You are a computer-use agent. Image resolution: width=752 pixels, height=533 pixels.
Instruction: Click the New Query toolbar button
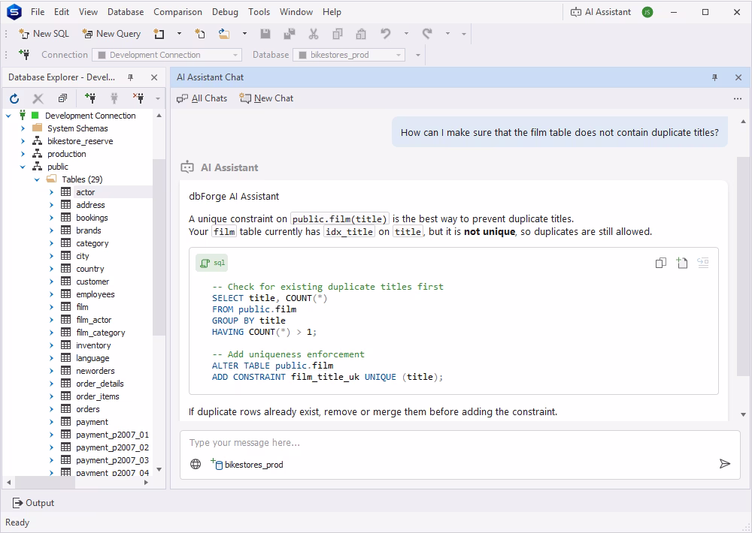pos(111,34)
